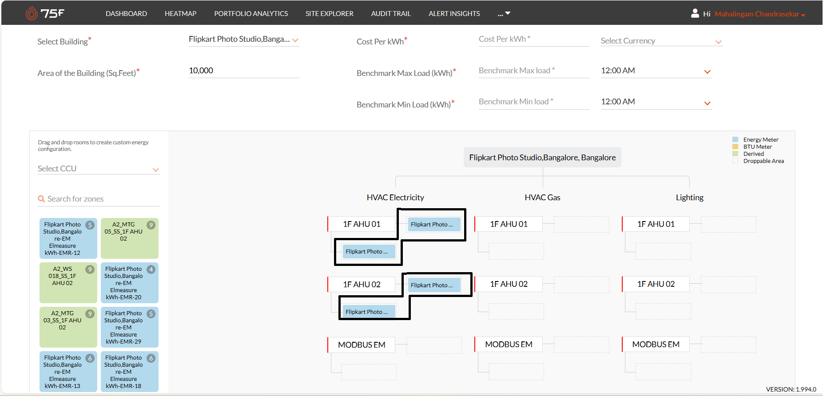The image size is (827, 396).
Task: Click the count badge on kWh-EMR-13 card
Action: (90, 358)
